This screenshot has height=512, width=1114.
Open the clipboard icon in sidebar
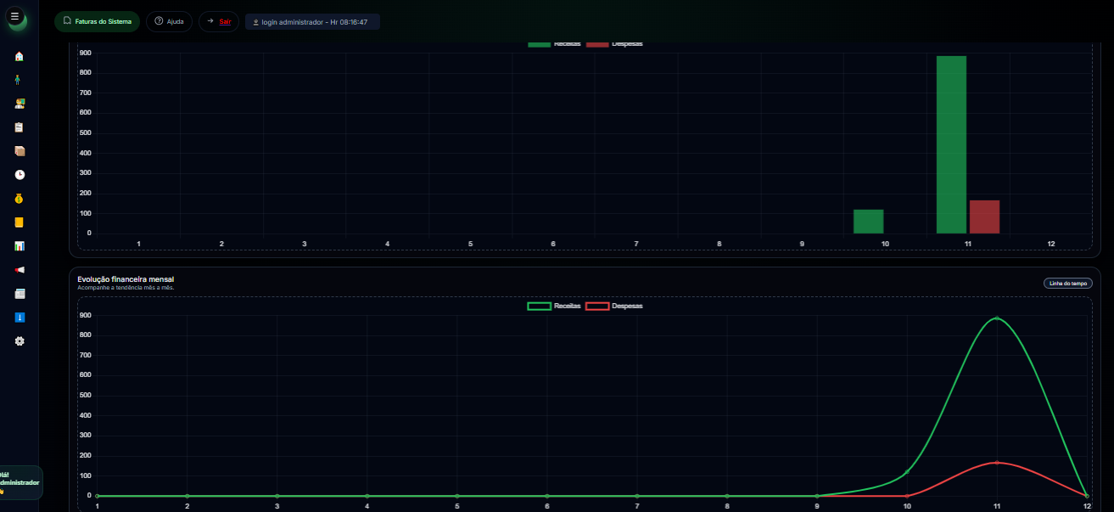[x=20, y=127]
